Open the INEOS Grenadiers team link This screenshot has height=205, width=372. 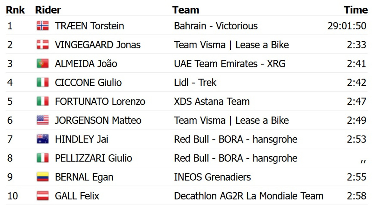pos(212,177)
